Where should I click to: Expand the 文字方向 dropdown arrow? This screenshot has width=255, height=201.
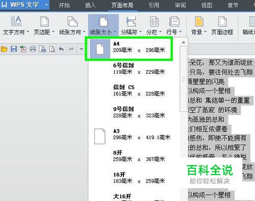pos(28,32)
